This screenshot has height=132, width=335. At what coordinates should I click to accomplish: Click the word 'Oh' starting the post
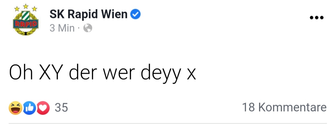coord(20,72)
